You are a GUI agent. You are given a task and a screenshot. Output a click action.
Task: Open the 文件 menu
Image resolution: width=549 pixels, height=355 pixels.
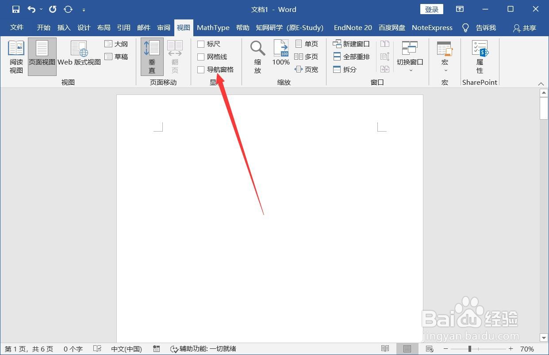coord(17,27)
